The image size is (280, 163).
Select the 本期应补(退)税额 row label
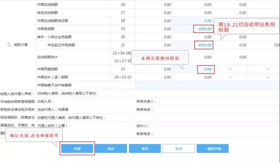pos(53,77)
